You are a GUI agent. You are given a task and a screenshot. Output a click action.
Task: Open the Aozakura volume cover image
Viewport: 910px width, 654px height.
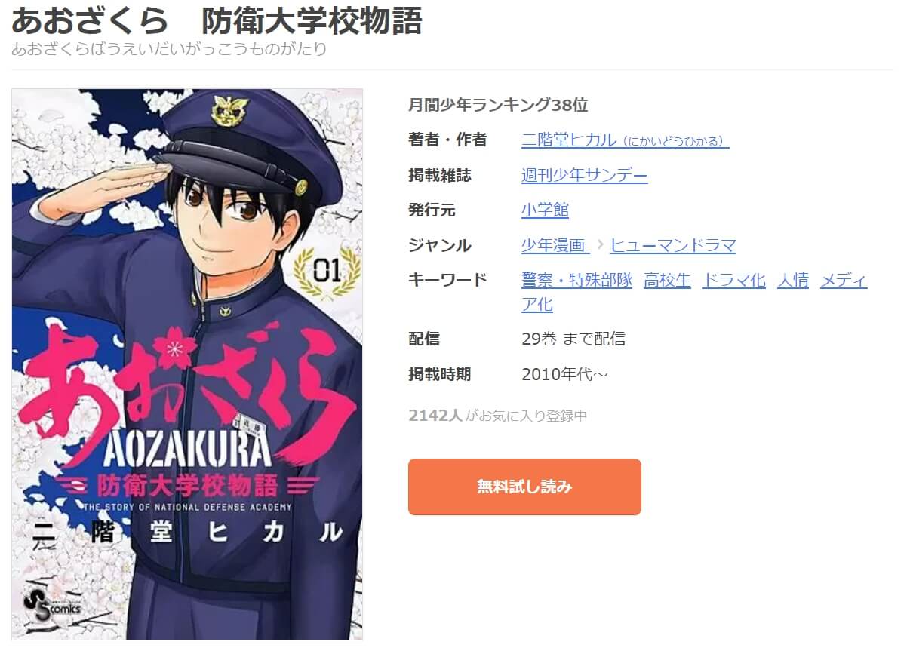(x=187, y=364)
